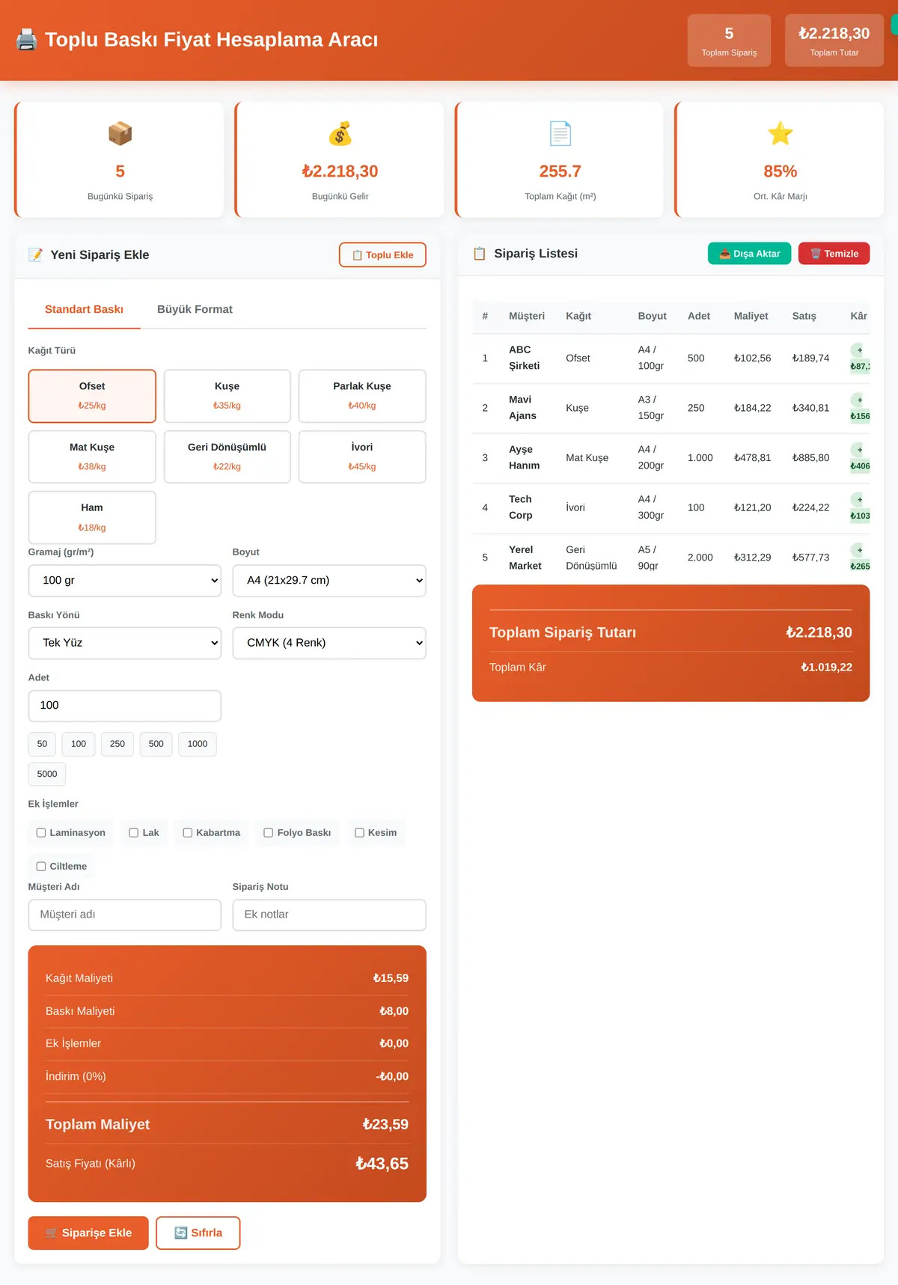Viewport: 898px width, 1285px height.
Task: Click the clipboard icon in Toplu Ekle button
Action: (x=357, y=255)
